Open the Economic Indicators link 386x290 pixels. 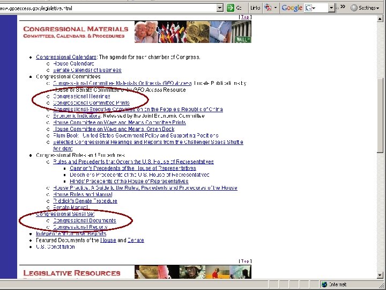pyautogui.click(x=77, y=116)
